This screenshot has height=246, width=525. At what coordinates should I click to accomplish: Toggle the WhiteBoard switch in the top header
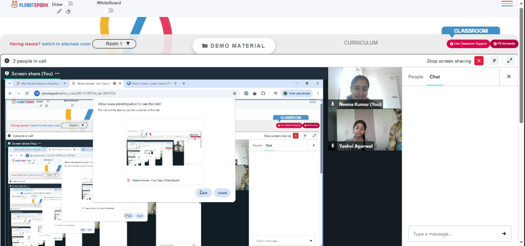tap(109, 10)
